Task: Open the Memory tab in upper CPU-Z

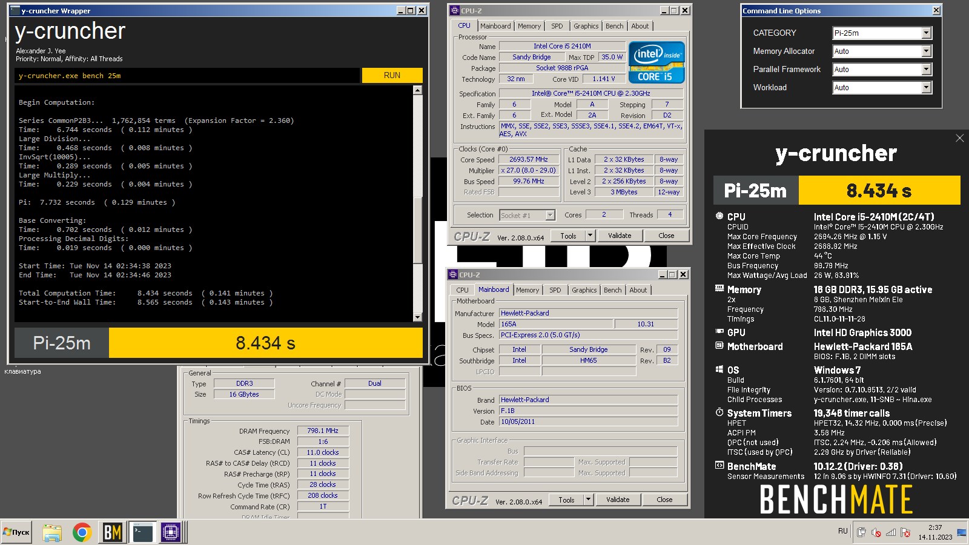Action: pyautogui.click(x=529, y=26)
